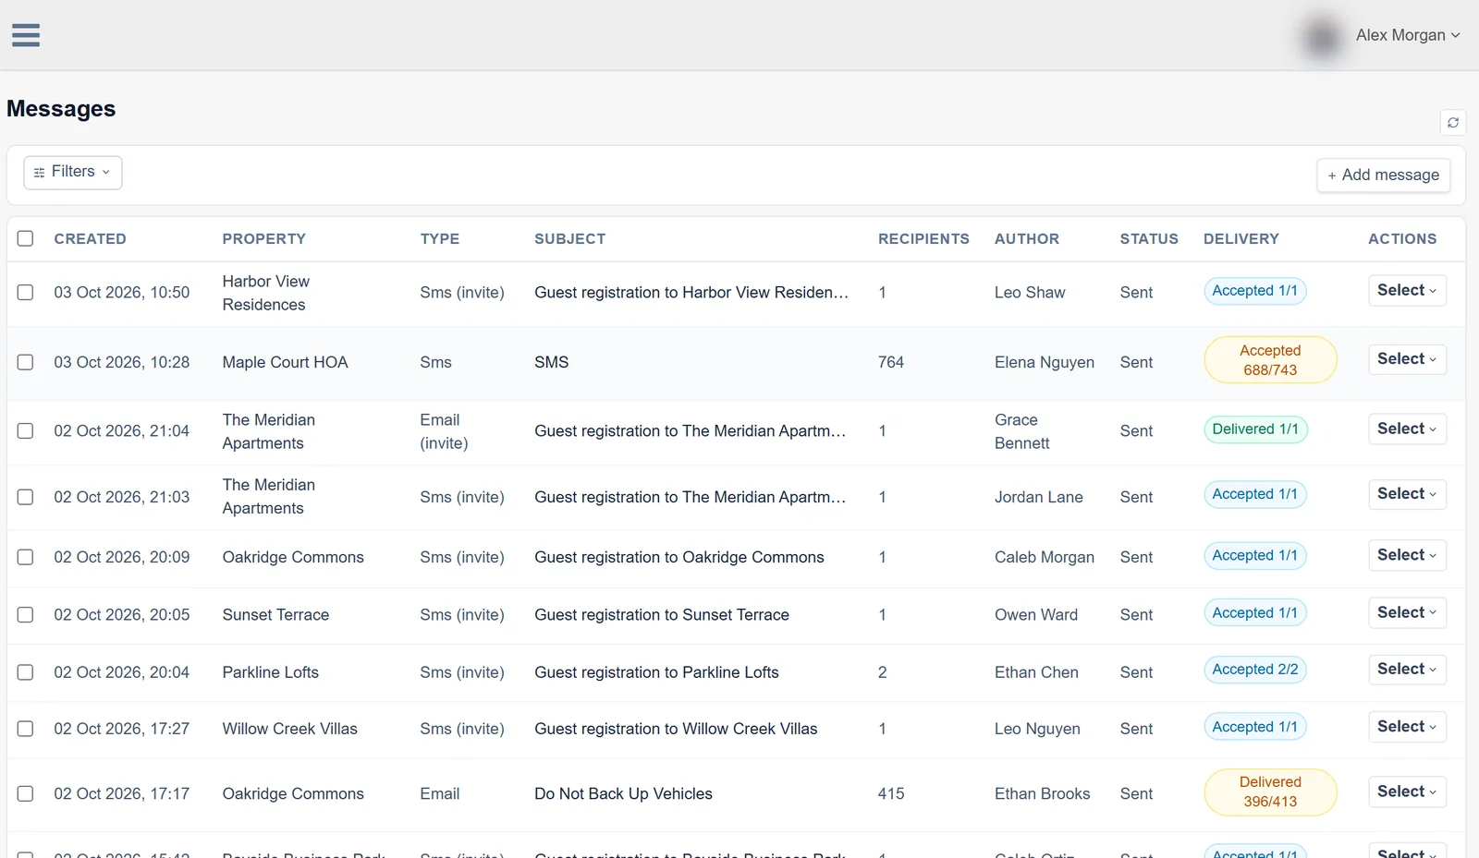Image resolution: width=1479 pixels, height=858 pixels.
Task: Open Select actions for Jordan Lane's message
Action: 1407,494
